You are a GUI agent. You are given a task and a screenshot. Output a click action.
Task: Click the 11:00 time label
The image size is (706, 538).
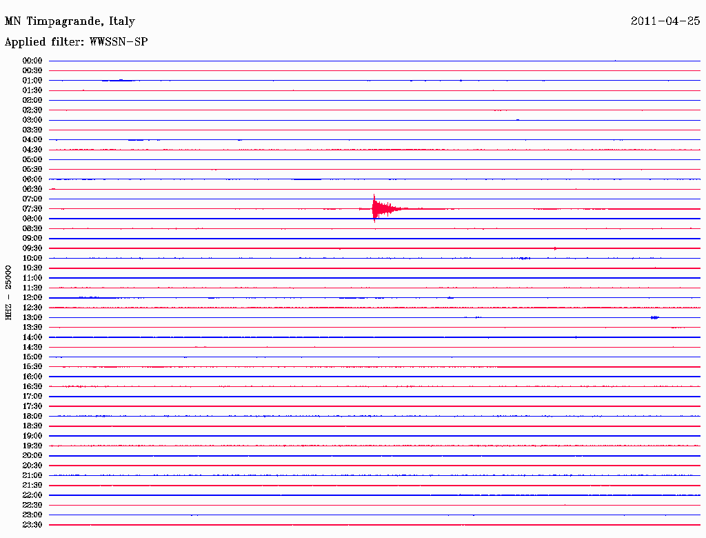(x=32, y=278)
